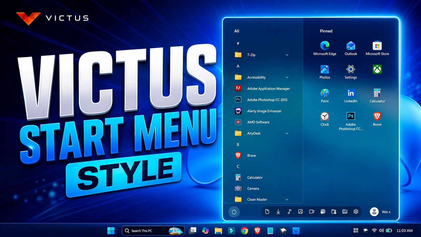Open the Documents folder shortcut icon
This screenshot has width=421, height=237.
pos(267,212)
